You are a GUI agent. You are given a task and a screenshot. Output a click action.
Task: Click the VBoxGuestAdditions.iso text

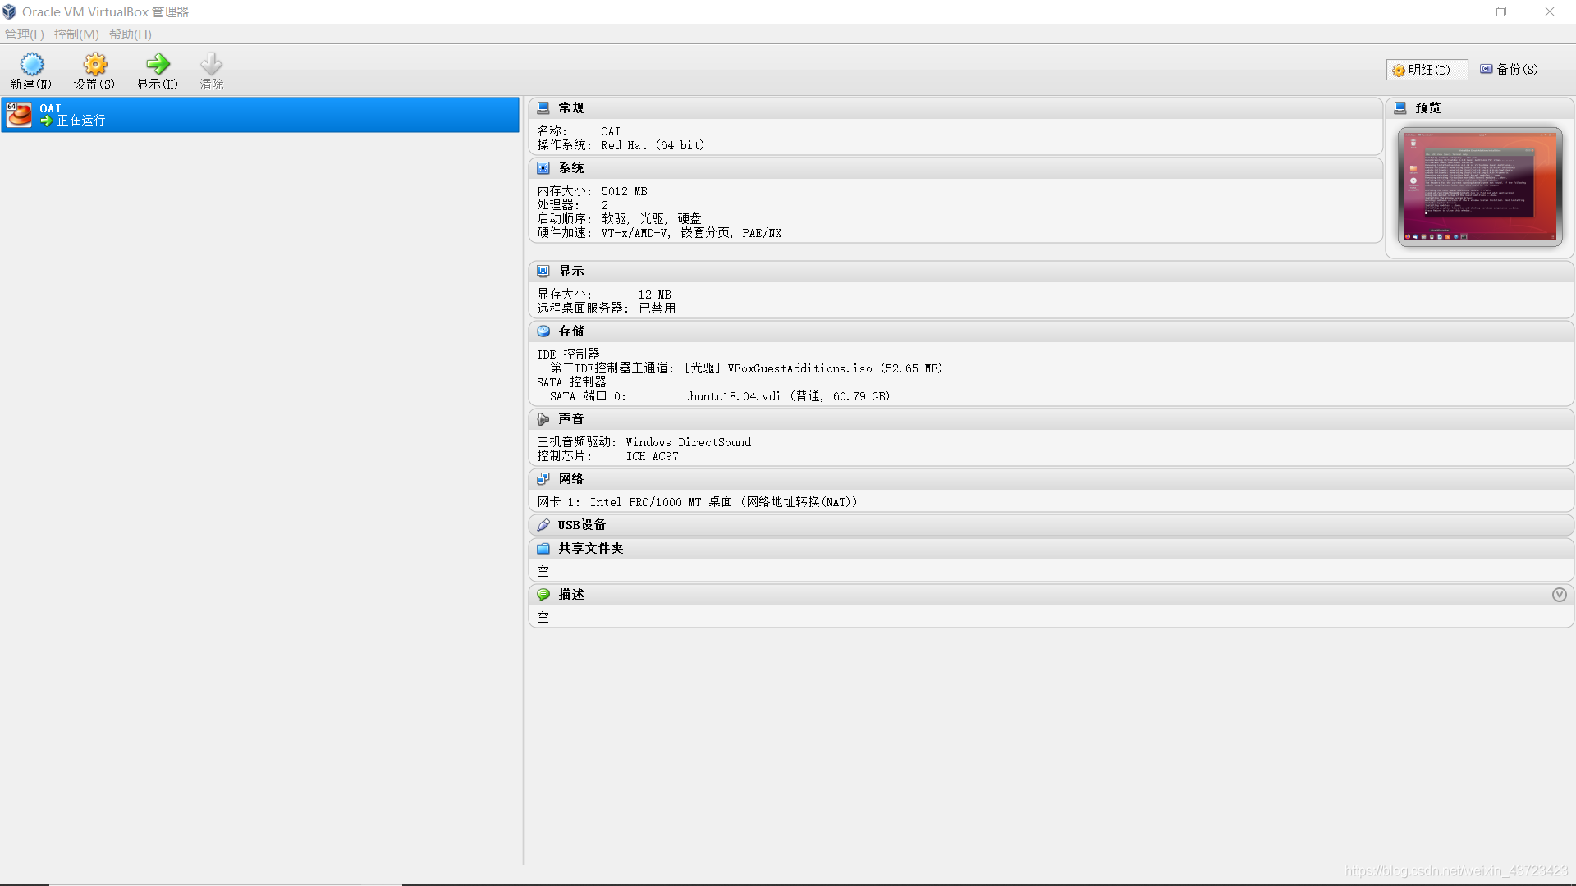(x=799, y=368)
